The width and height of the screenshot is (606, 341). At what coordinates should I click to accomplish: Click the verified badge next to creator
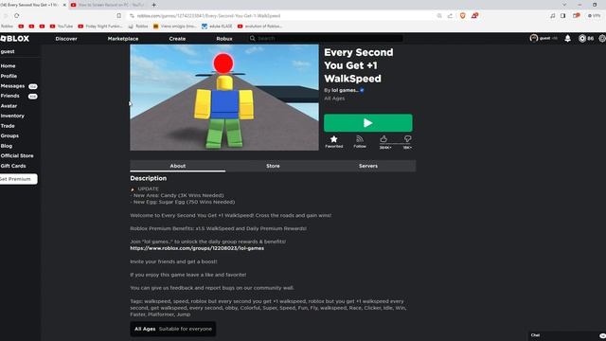tap(362, 90)
